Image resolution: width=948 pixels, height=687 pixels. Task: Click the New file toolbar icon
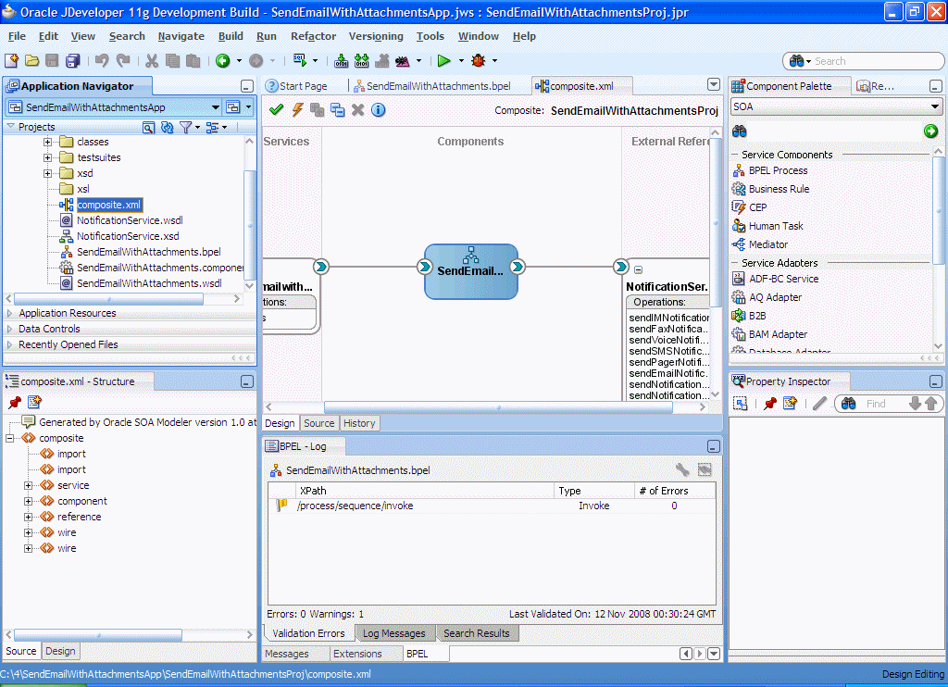11,60
